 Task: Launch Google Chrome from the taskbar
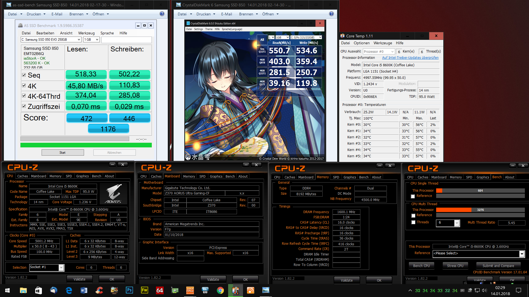pyautogui.click(x=220, y=290)
